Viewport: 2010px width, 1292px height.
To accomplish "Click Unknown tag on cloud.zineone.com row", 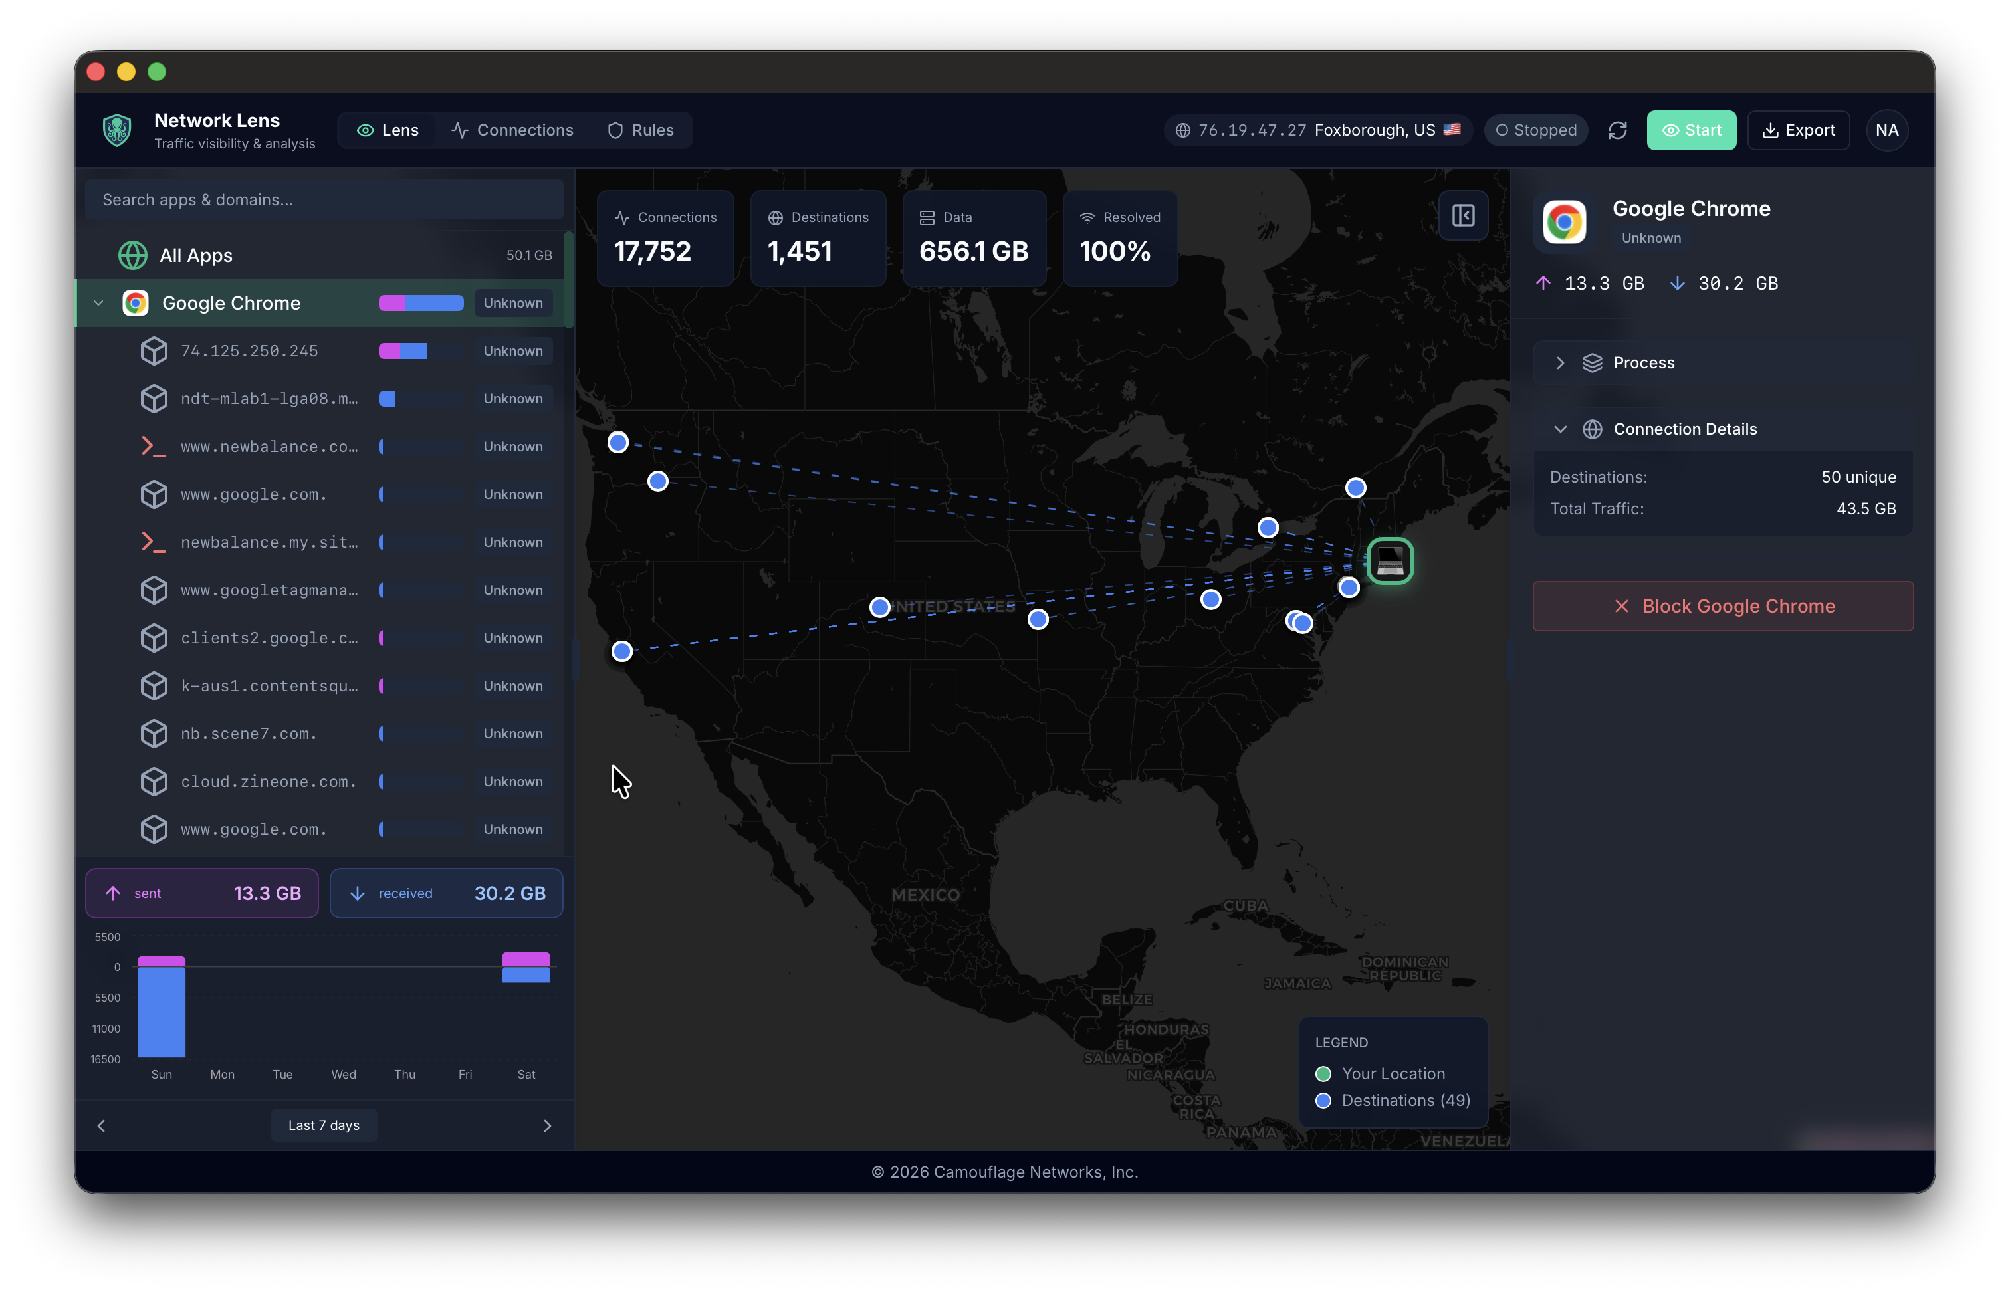I will pyautogui.click(x=512, y=781).
